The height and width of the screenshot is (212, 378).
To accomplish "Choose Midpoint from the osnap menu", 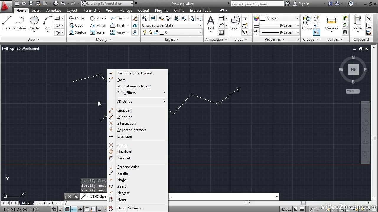I will click(x=138, y=117).
